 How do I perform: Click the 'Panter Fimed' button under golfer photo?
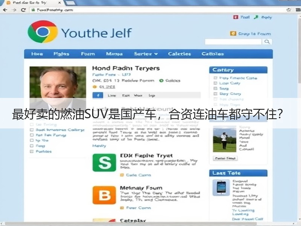[225, 158]
